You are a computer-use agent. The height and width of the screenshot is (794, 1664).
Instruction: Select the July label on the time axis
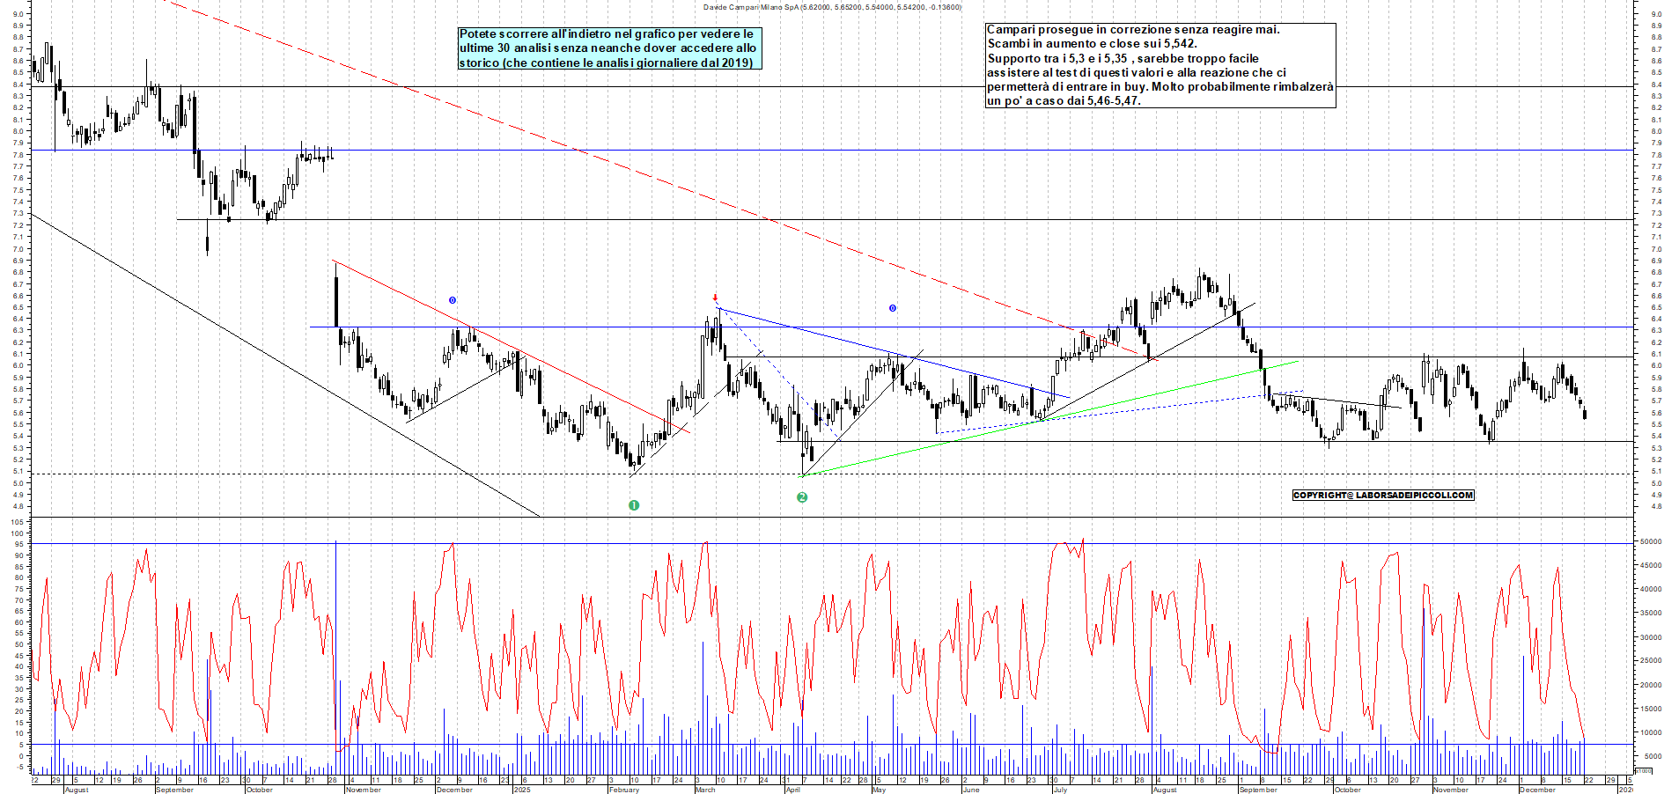click(x=1060, y=790)
